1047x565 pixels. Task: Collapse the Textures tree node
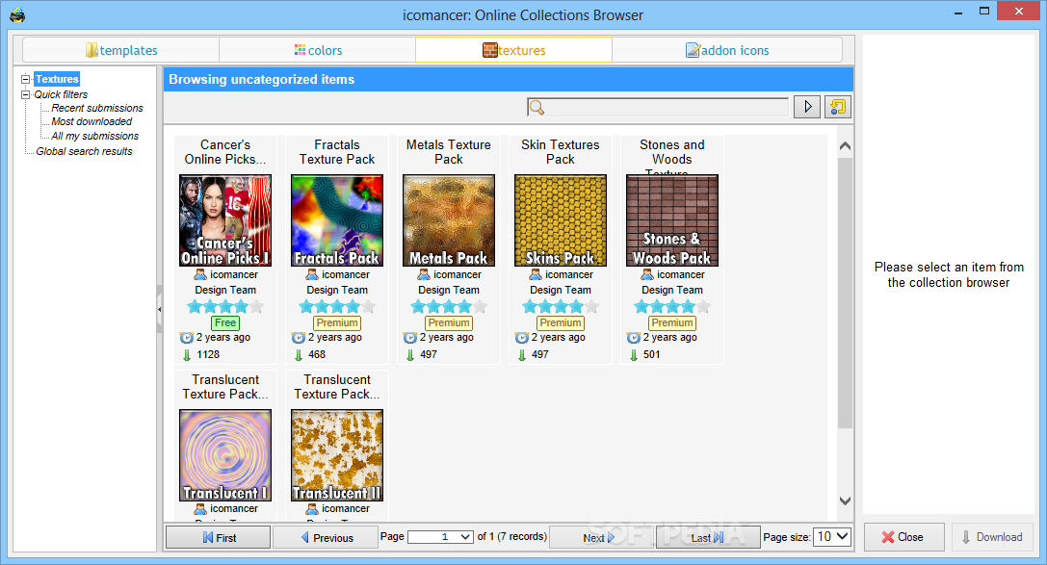click(x=25, y=79)
